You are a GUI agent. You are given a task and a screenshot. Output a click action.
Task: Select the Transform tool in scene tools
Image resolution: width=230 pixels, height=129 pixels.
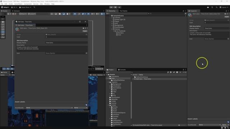[3, 34]
